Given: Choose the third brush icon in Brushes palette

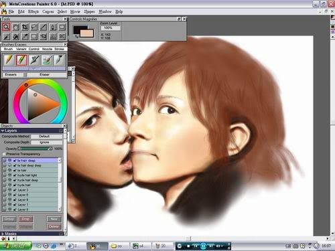Looking at the screenshot, I should tap(34, 60).
